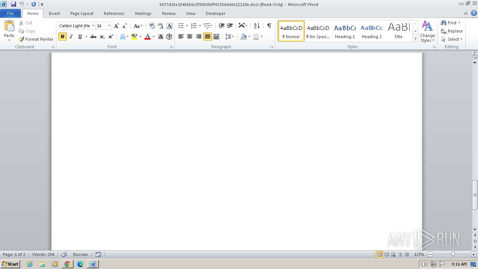Click the zoom slider handle
The image size is (478, 269).
(453, 254)
